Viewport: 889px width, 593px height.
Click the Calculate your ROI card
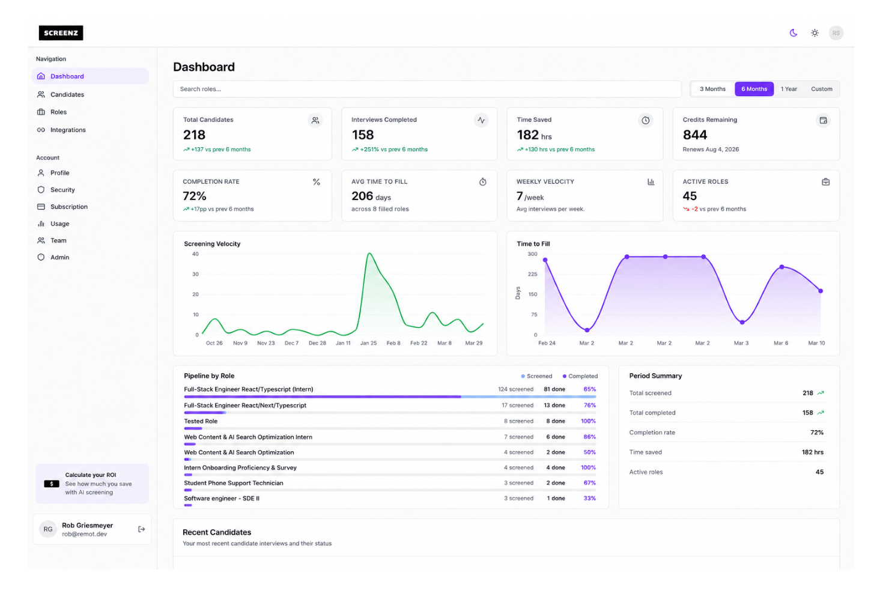pos(92,484)
